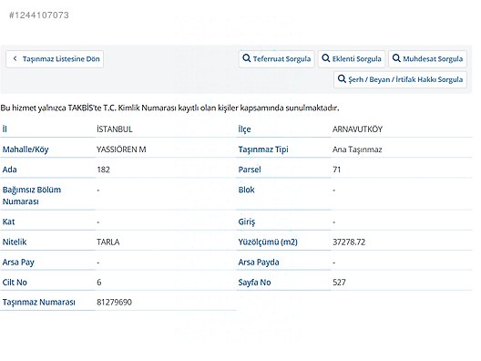Viewport: 481px width, 361px height.
Task: Open Eklenti Sorgula query
Action: tap(352, 59)
